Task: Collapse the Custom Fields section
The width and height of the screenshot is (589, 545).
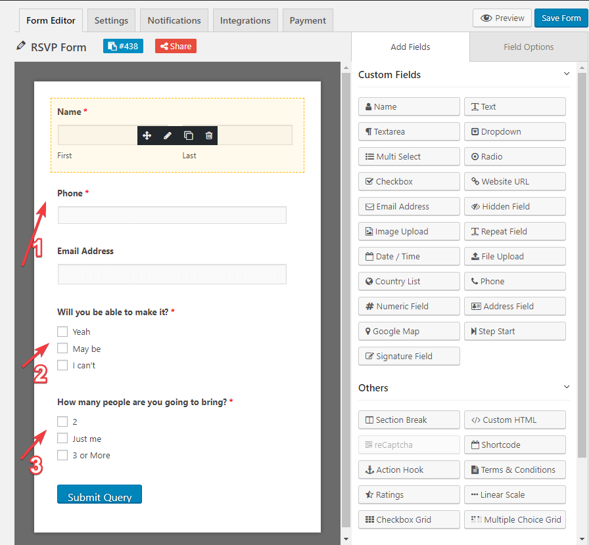Action: (x=567, y=74)
